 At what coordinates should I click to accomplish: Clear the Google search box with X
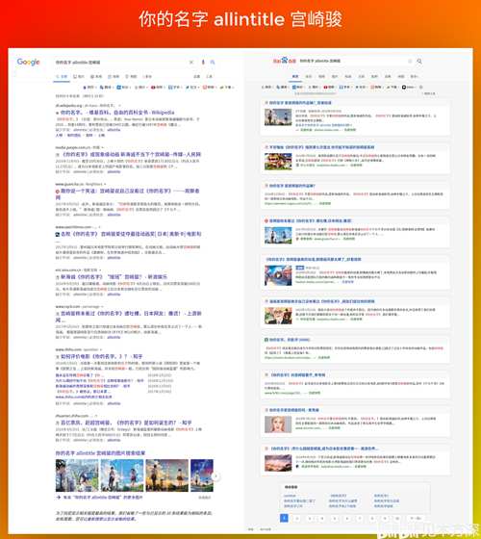[191, 63]
